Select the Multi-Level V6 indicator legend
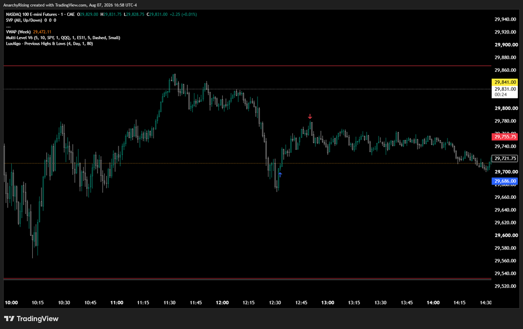This screenshot has height=329, width=523. (x=63, y=37)
